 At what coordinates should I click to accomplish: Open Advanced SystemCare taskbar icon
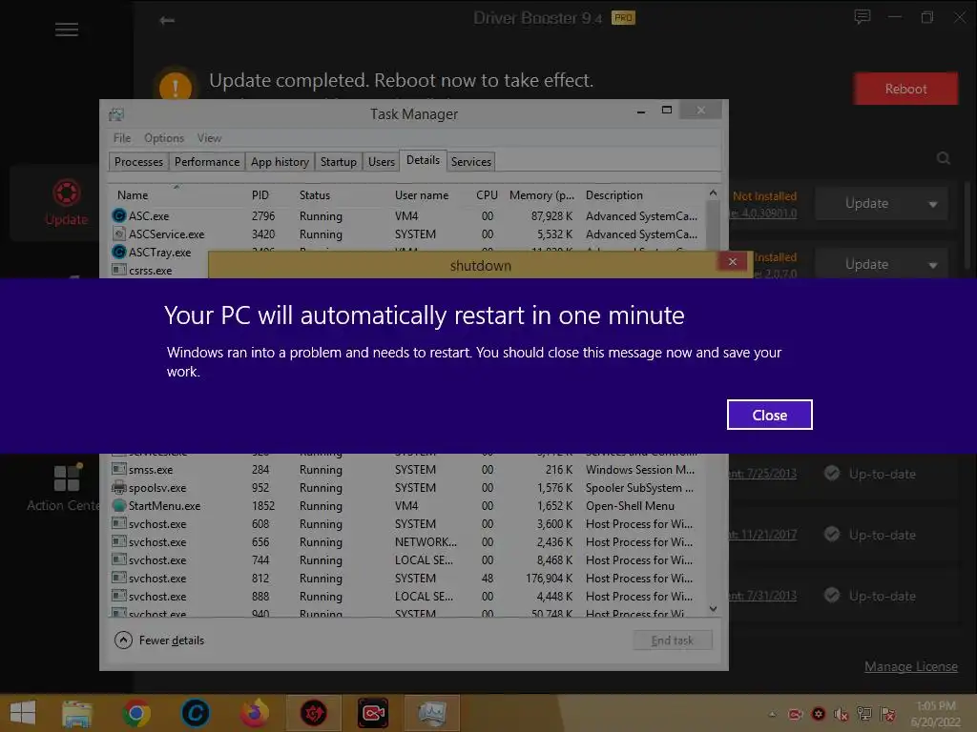tap(195, 713)
